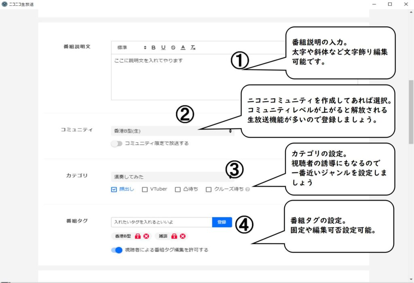Click the scrollbar down arrow
414x283 pixels.
click(411, 279)
